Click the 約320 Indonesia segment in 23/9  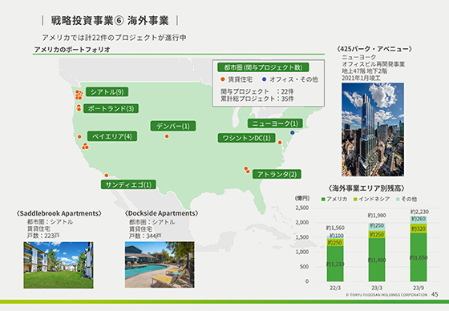[419, 228]
